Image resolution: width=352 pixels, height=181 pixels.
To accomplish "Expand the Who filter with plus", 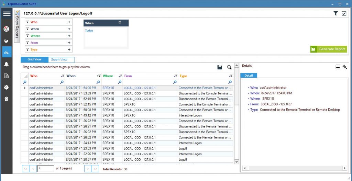I will tap(69, 22).
